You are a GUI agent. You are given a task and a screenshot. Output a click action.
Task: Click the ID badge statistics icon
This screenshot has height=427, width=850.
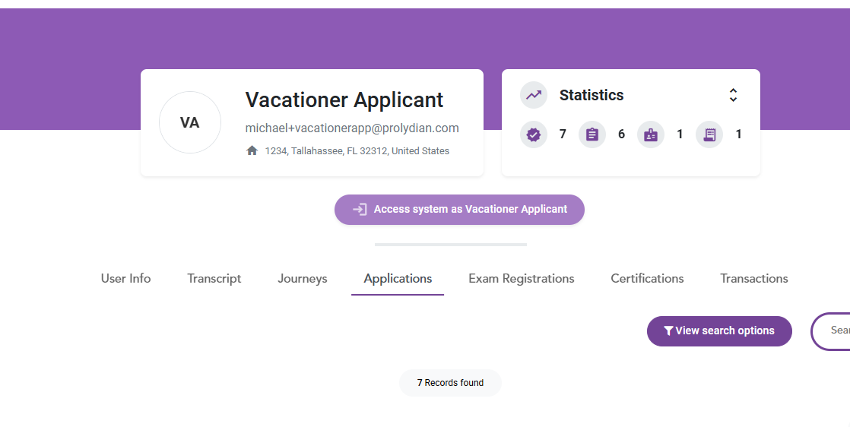651,134
